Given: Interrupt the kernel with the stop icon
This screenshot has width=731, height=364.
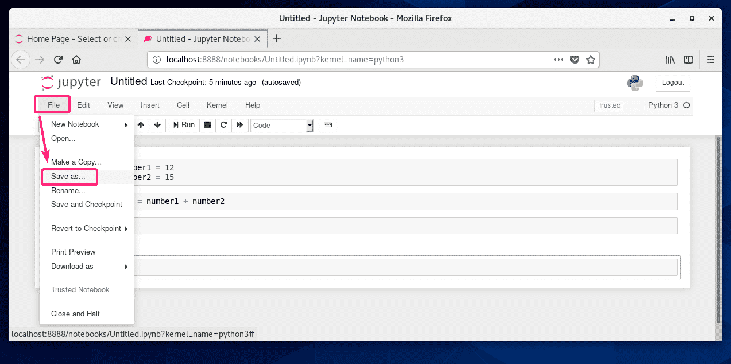Looking at the screenshot, I should (x=207, y=125).
